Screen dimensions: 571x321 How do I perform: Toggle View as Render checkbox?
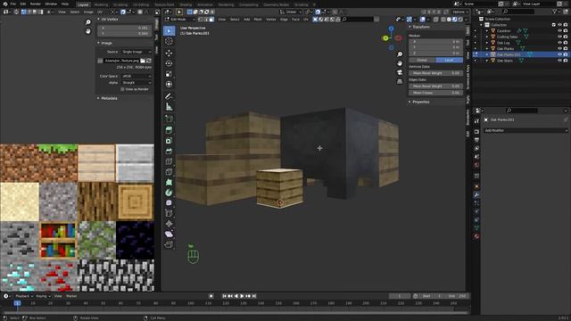[123, 89]
